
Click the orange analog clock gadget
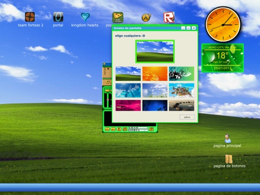pos(223,25)
